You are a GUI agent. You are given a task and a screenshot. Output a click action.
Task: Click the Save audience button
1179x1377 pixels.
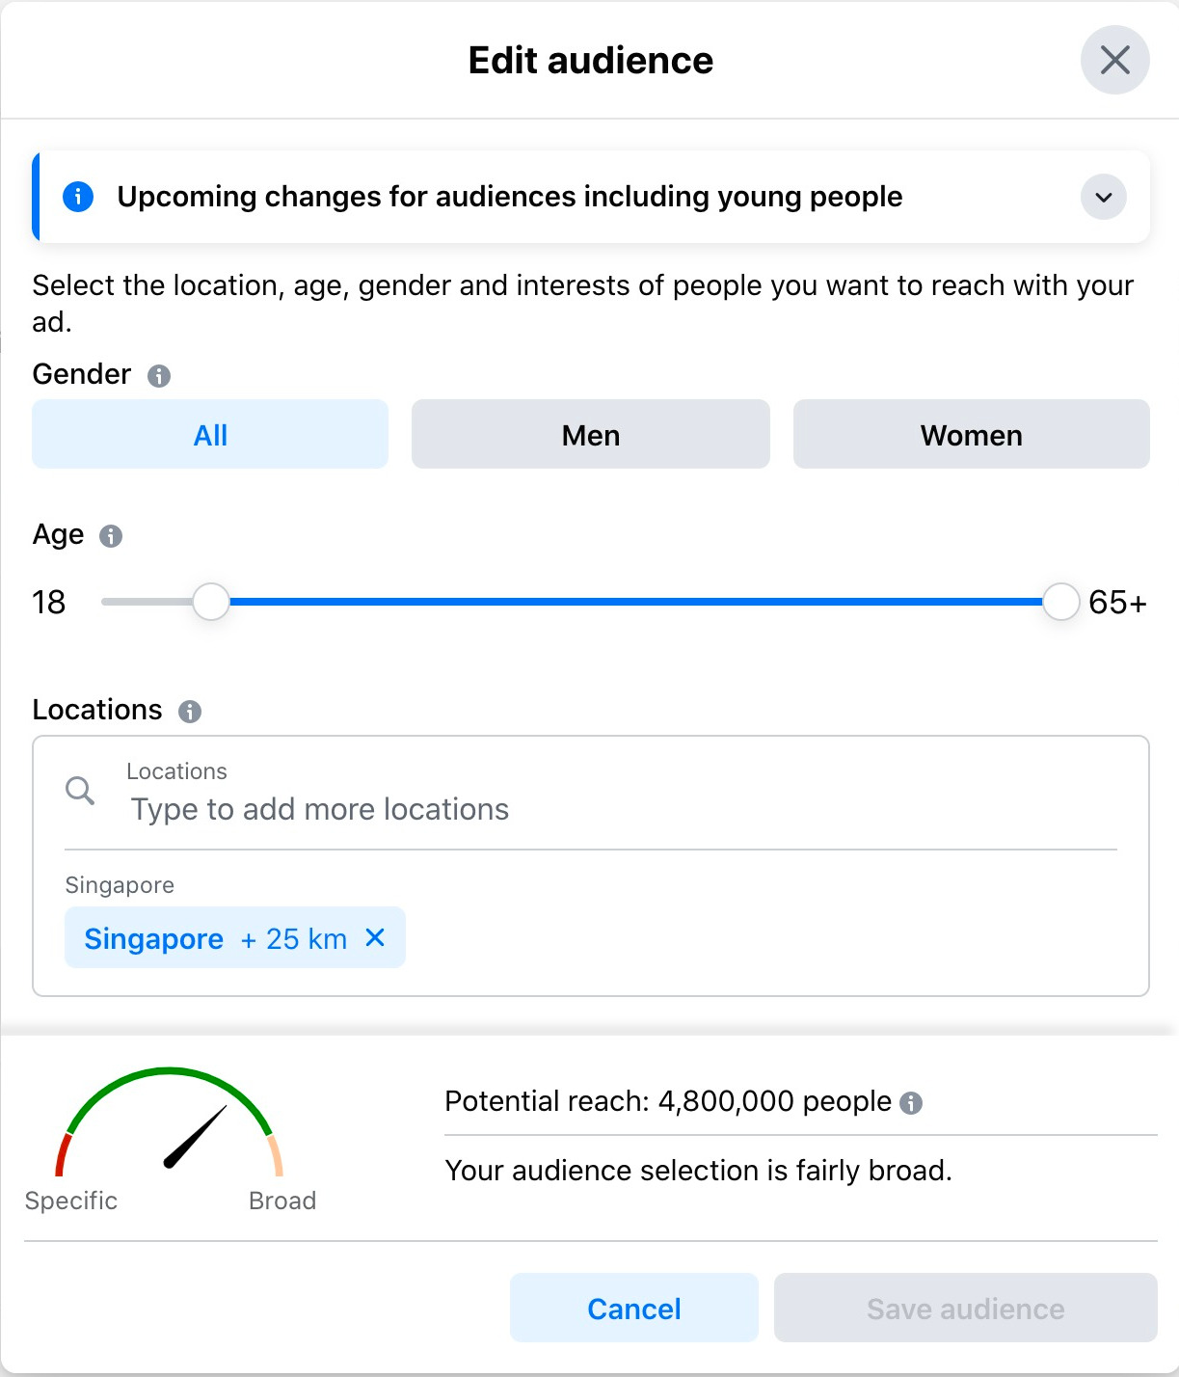[x=965, y=1308]
